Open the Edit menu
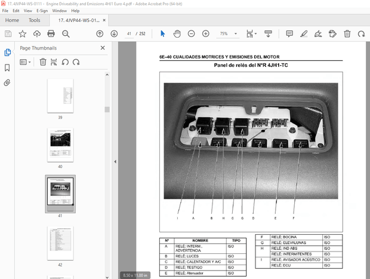This screenshot has height=279, width=370. click(x=16, y=11)
